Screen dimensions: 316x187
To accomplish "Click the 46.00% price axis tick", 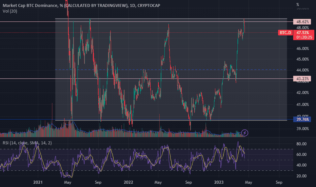I will point(302,49).
